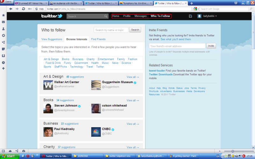Open the Opera widgets gear panel icon
Screen dimensions: 255x159
(x=3, y=35)
